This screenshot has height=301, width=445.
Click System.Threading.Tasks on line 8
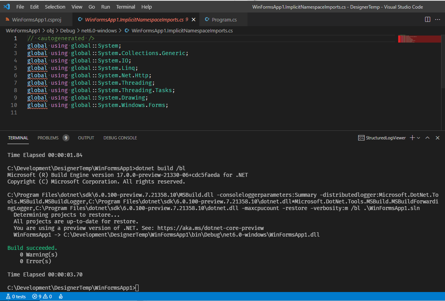[x=135, y=90]
